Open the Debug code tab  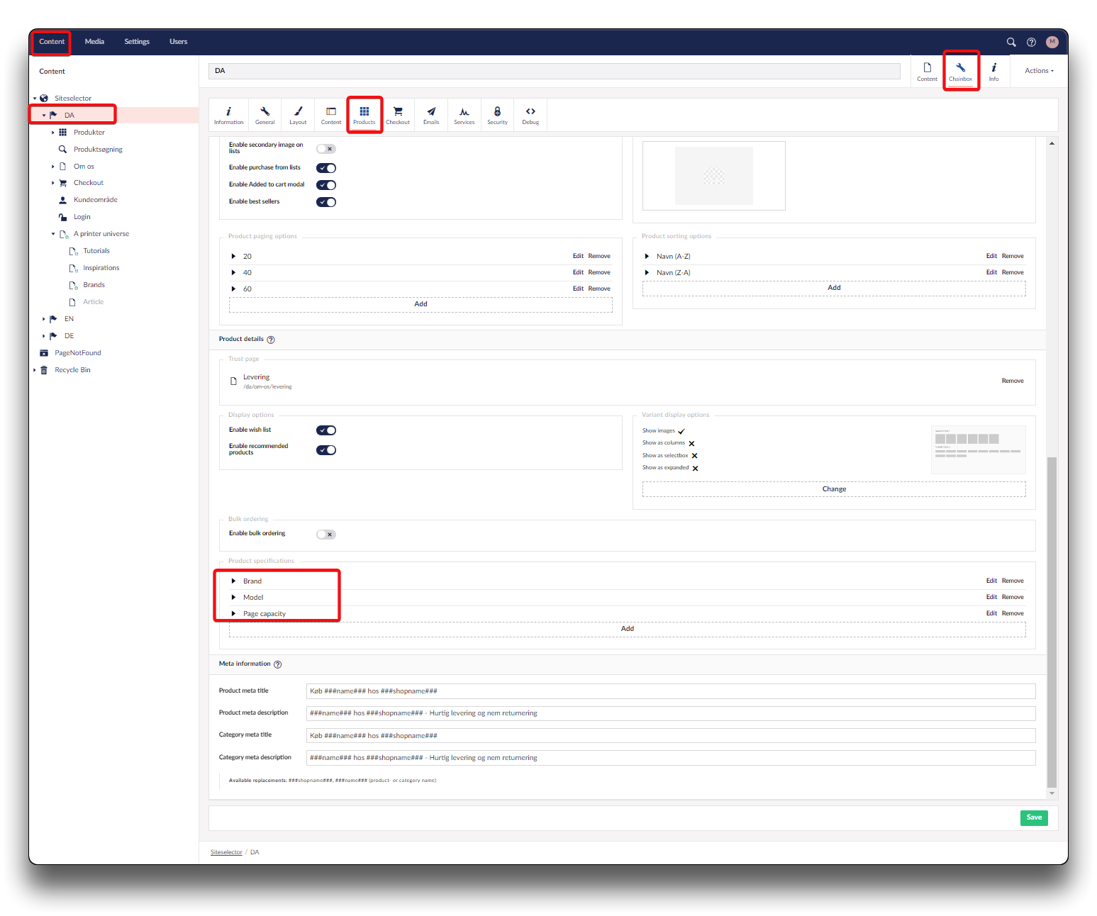pyautogui.click(x=530, y=115)
